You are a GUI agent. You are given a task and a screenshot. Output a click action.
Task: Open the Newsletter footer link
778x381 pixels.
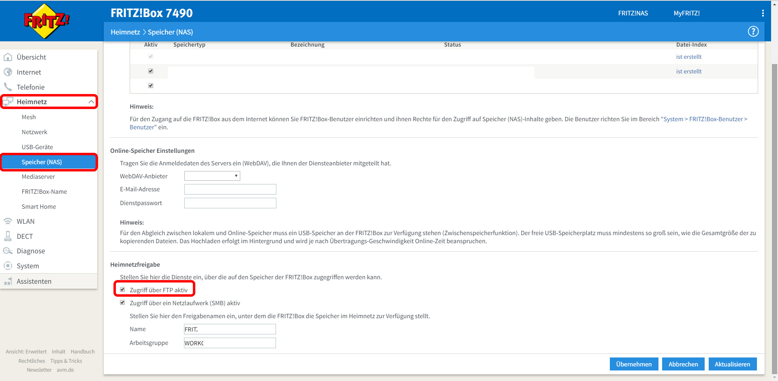click(x=39, y=370)
